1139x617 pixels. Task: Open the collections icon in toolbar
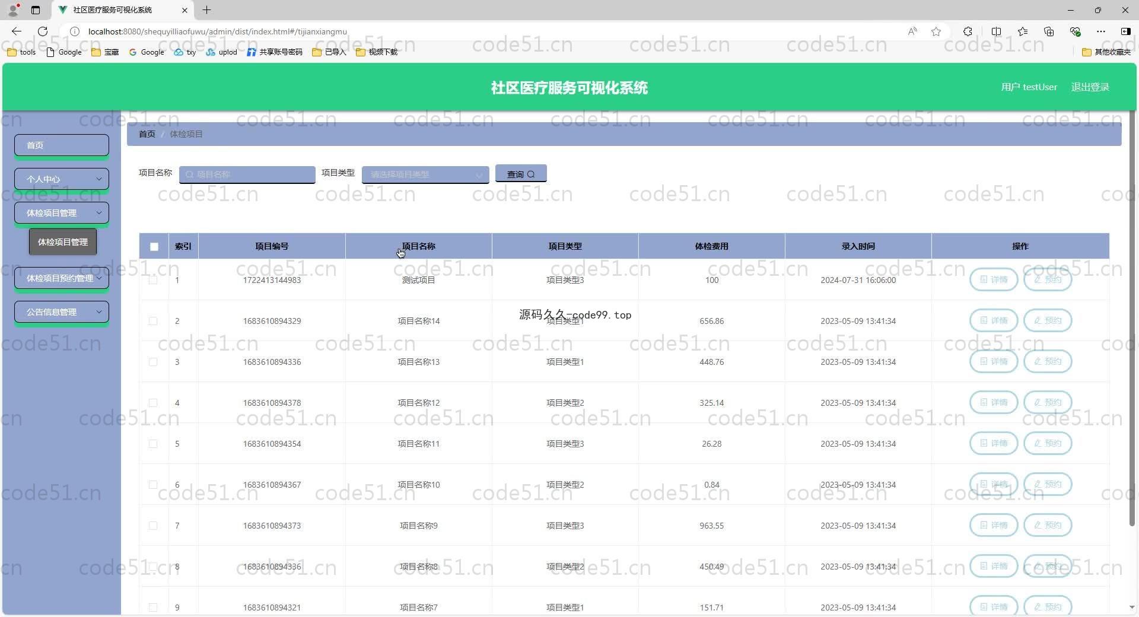[x=1049, y=31]
